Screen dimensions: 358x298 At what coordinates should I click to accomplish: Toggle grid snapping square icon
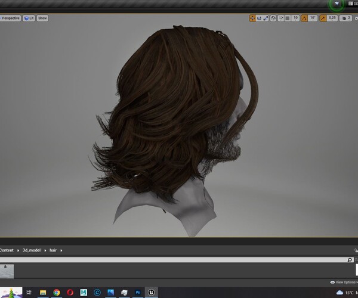[x=288, y=18]
